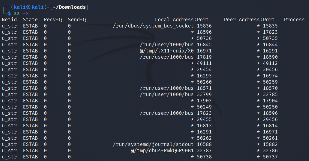Click the dollar sign prompt symbol
The width and height of the screenshot is (309, 161).
pyautogui.click(x=10, y=13)
